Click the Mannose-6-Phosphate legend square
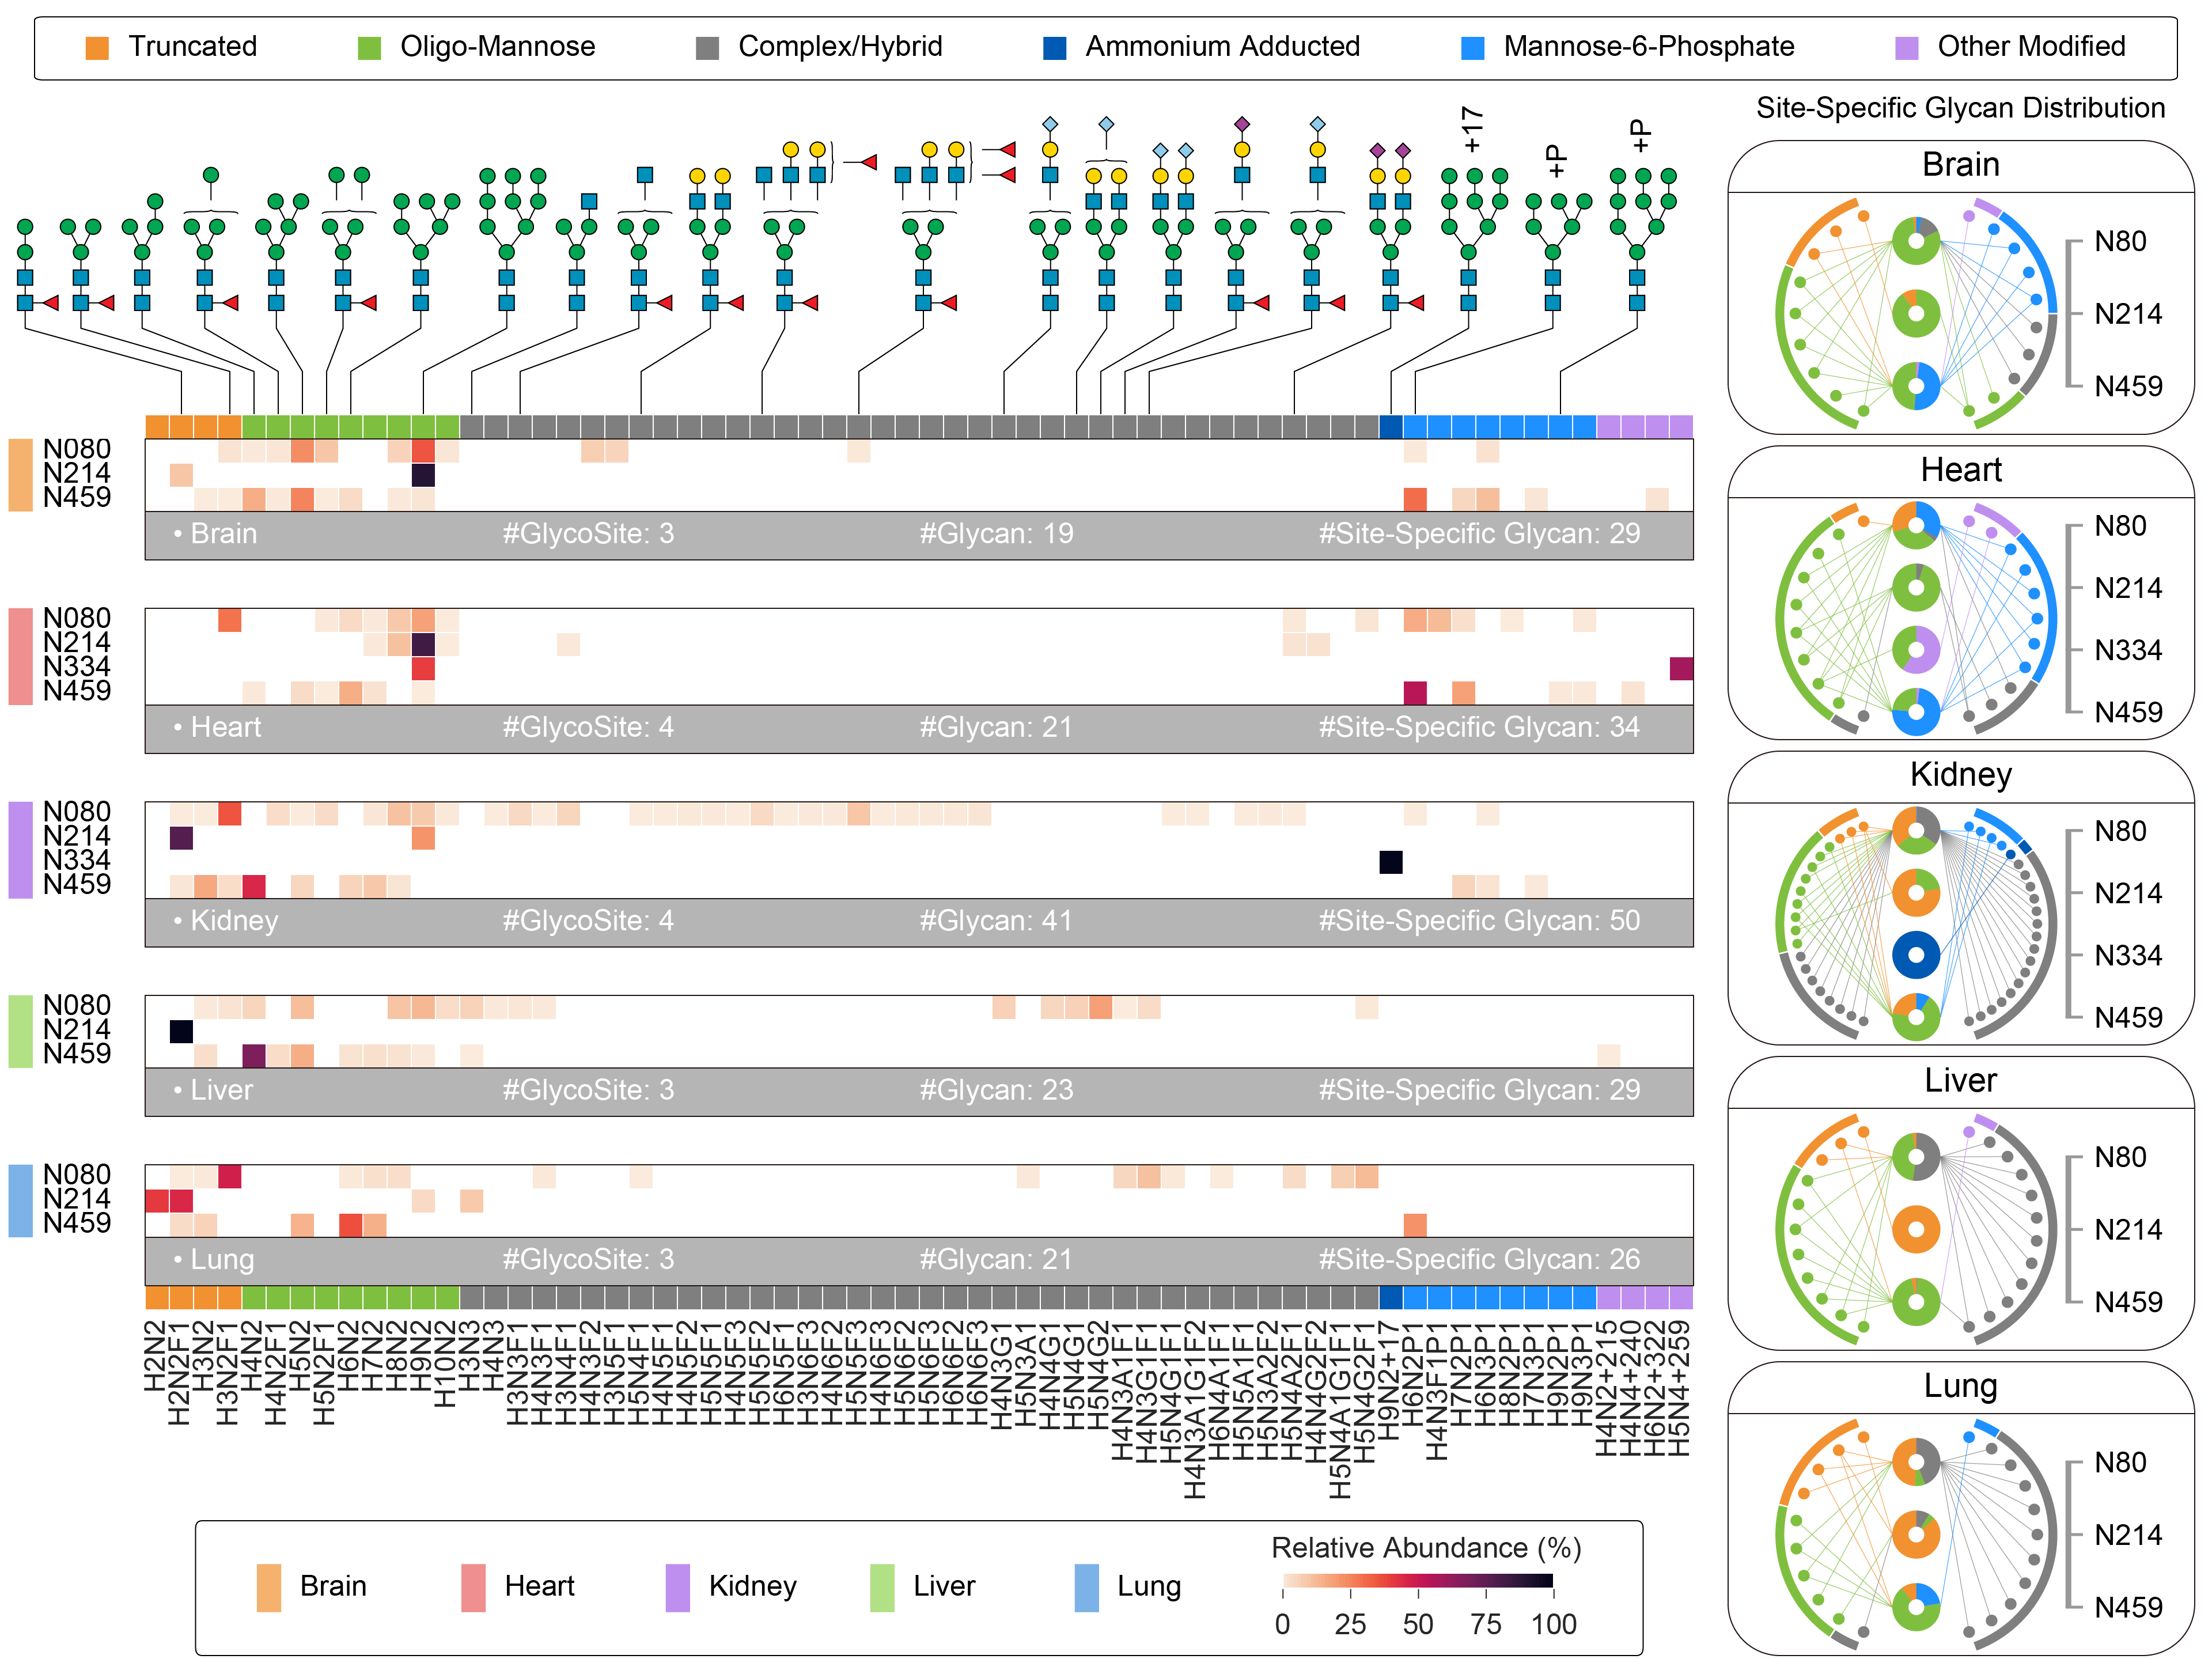 (x=1472, y=47)
